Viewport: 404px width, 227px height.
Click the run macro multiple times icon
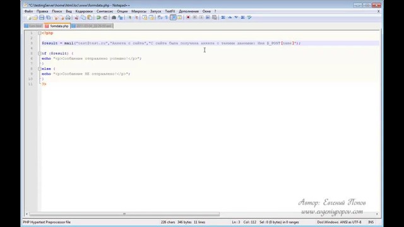pyautogui.click(x=208, y=18)
